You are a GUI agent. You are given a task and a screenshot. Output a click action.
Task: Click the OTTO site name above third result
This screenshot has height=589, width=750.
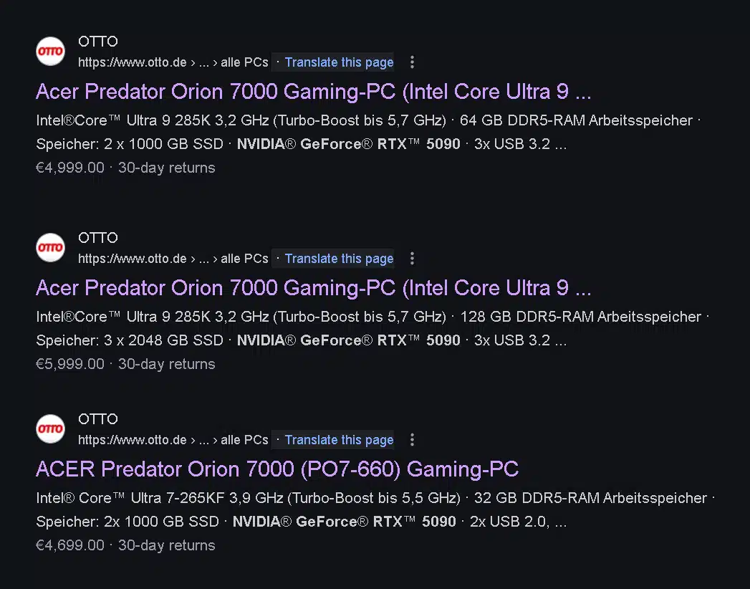coord(98,418)
